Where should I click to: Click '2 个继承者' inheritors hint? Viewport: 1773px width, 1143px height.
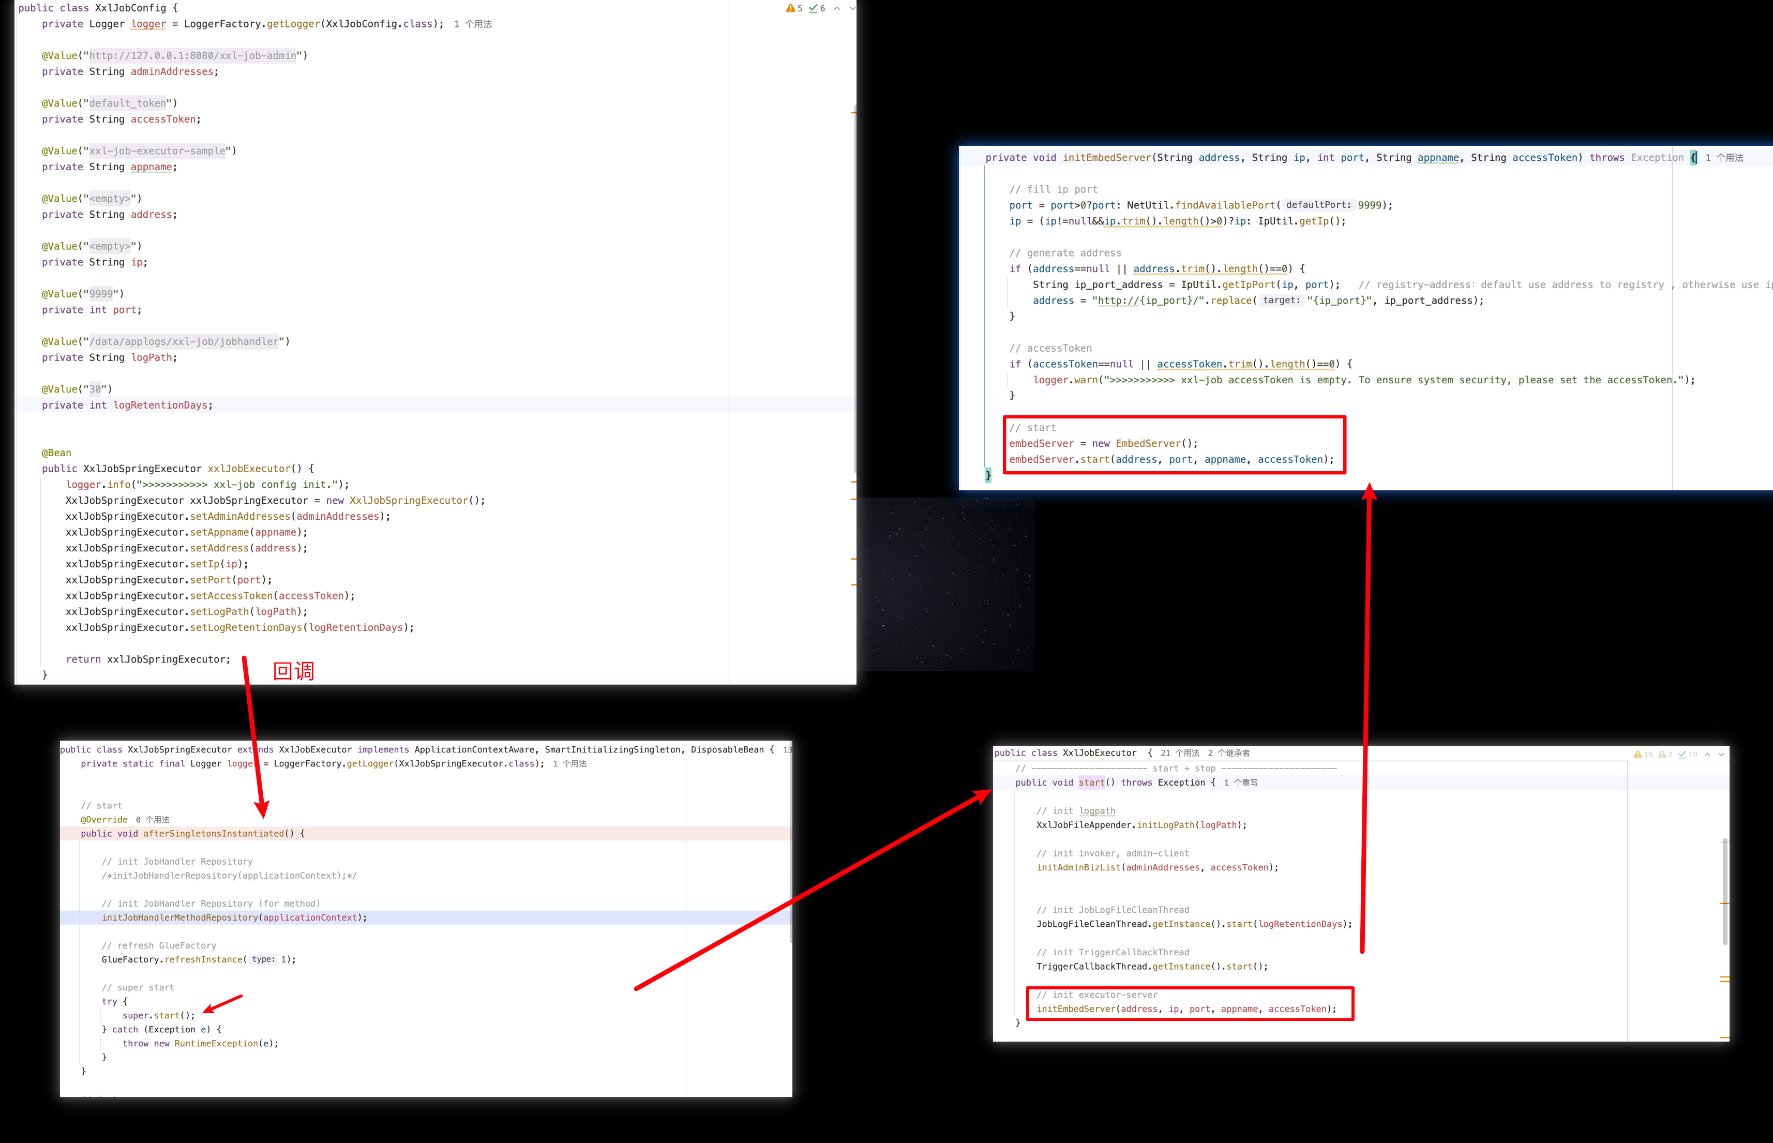(x=1228, y=753)
